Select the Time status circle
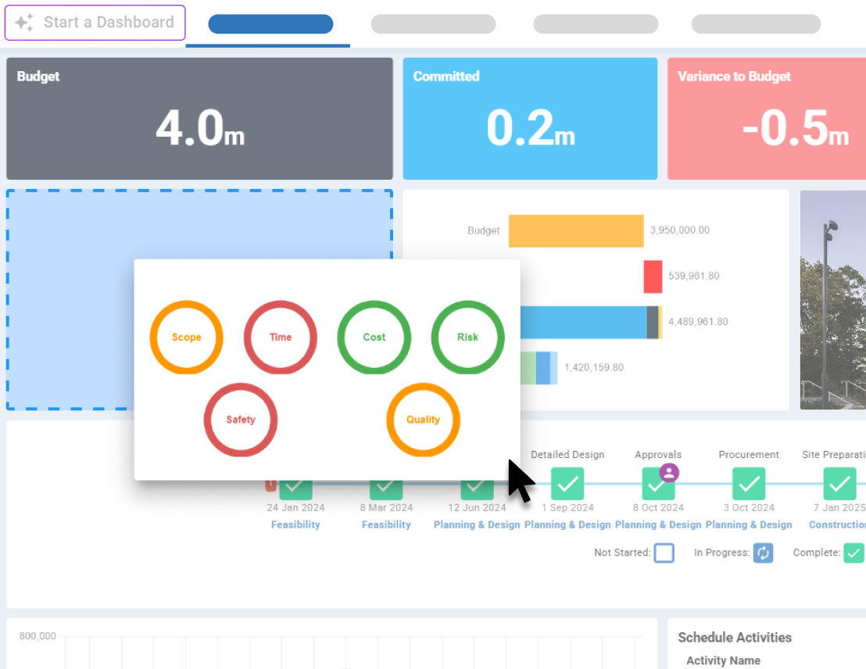 (x=280, y=337)
